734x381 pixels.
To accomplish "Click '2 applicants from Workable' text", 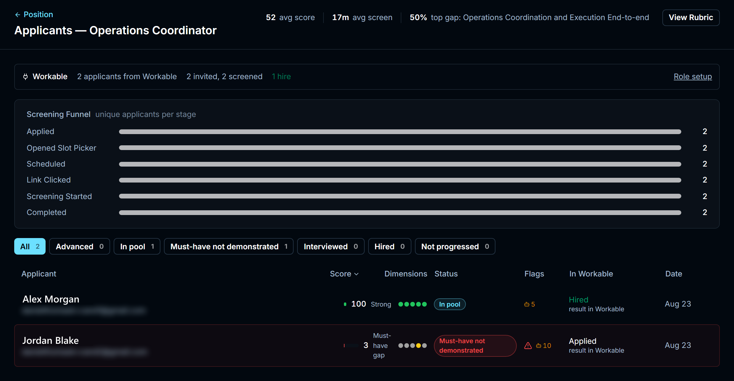I will (x=127, y=76).
